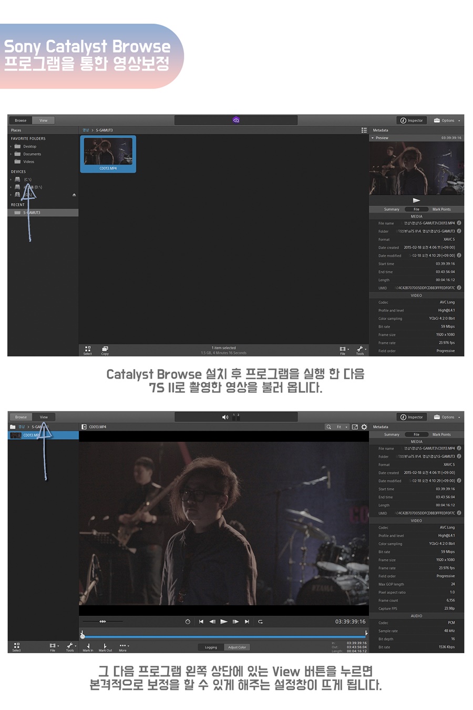Toggle list view icon beside the S-GAMUT3 breadcrumb
Viewport: 473px width, 710px height.
[364, 130]
